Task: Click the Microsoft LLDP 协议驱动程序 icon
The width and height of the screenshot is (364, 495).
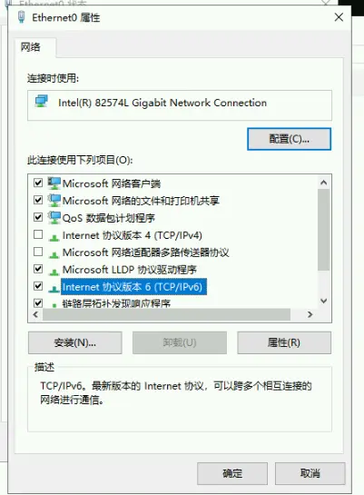Action: tap(54, 271)
